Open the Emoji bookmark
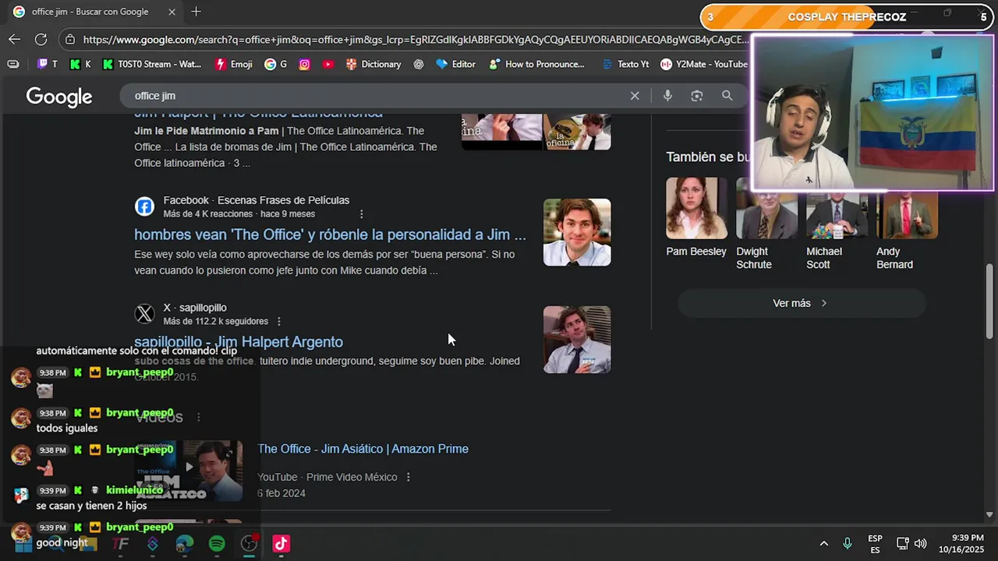 point(234,64)
